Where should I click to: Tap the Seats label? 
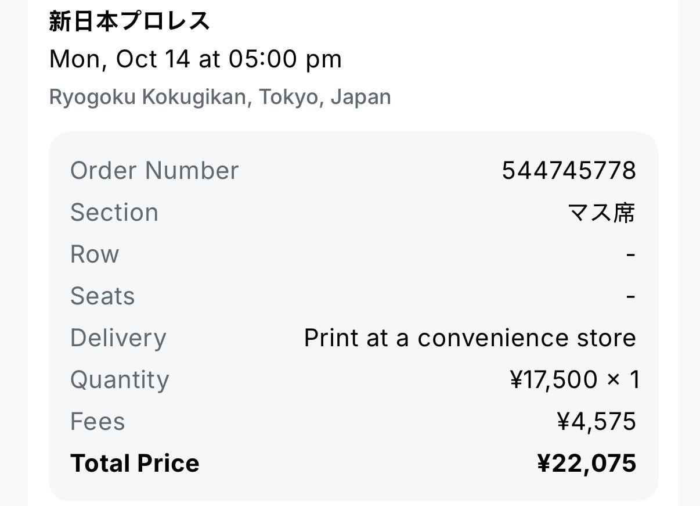(x=103, y=296)
